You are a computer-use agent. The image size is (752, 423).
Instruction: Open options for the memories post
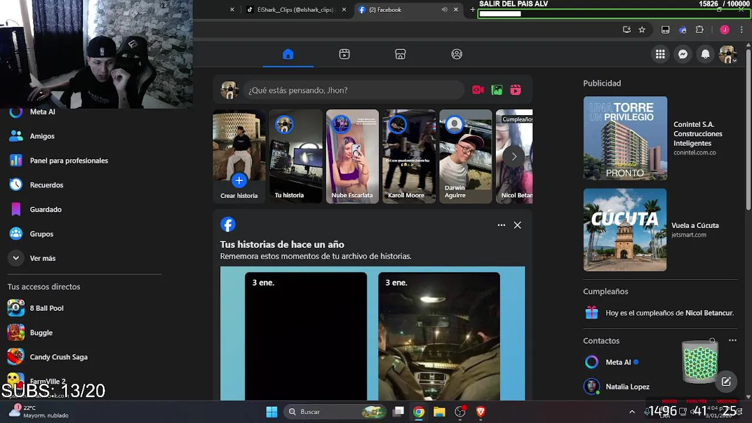tap(501, 225)
